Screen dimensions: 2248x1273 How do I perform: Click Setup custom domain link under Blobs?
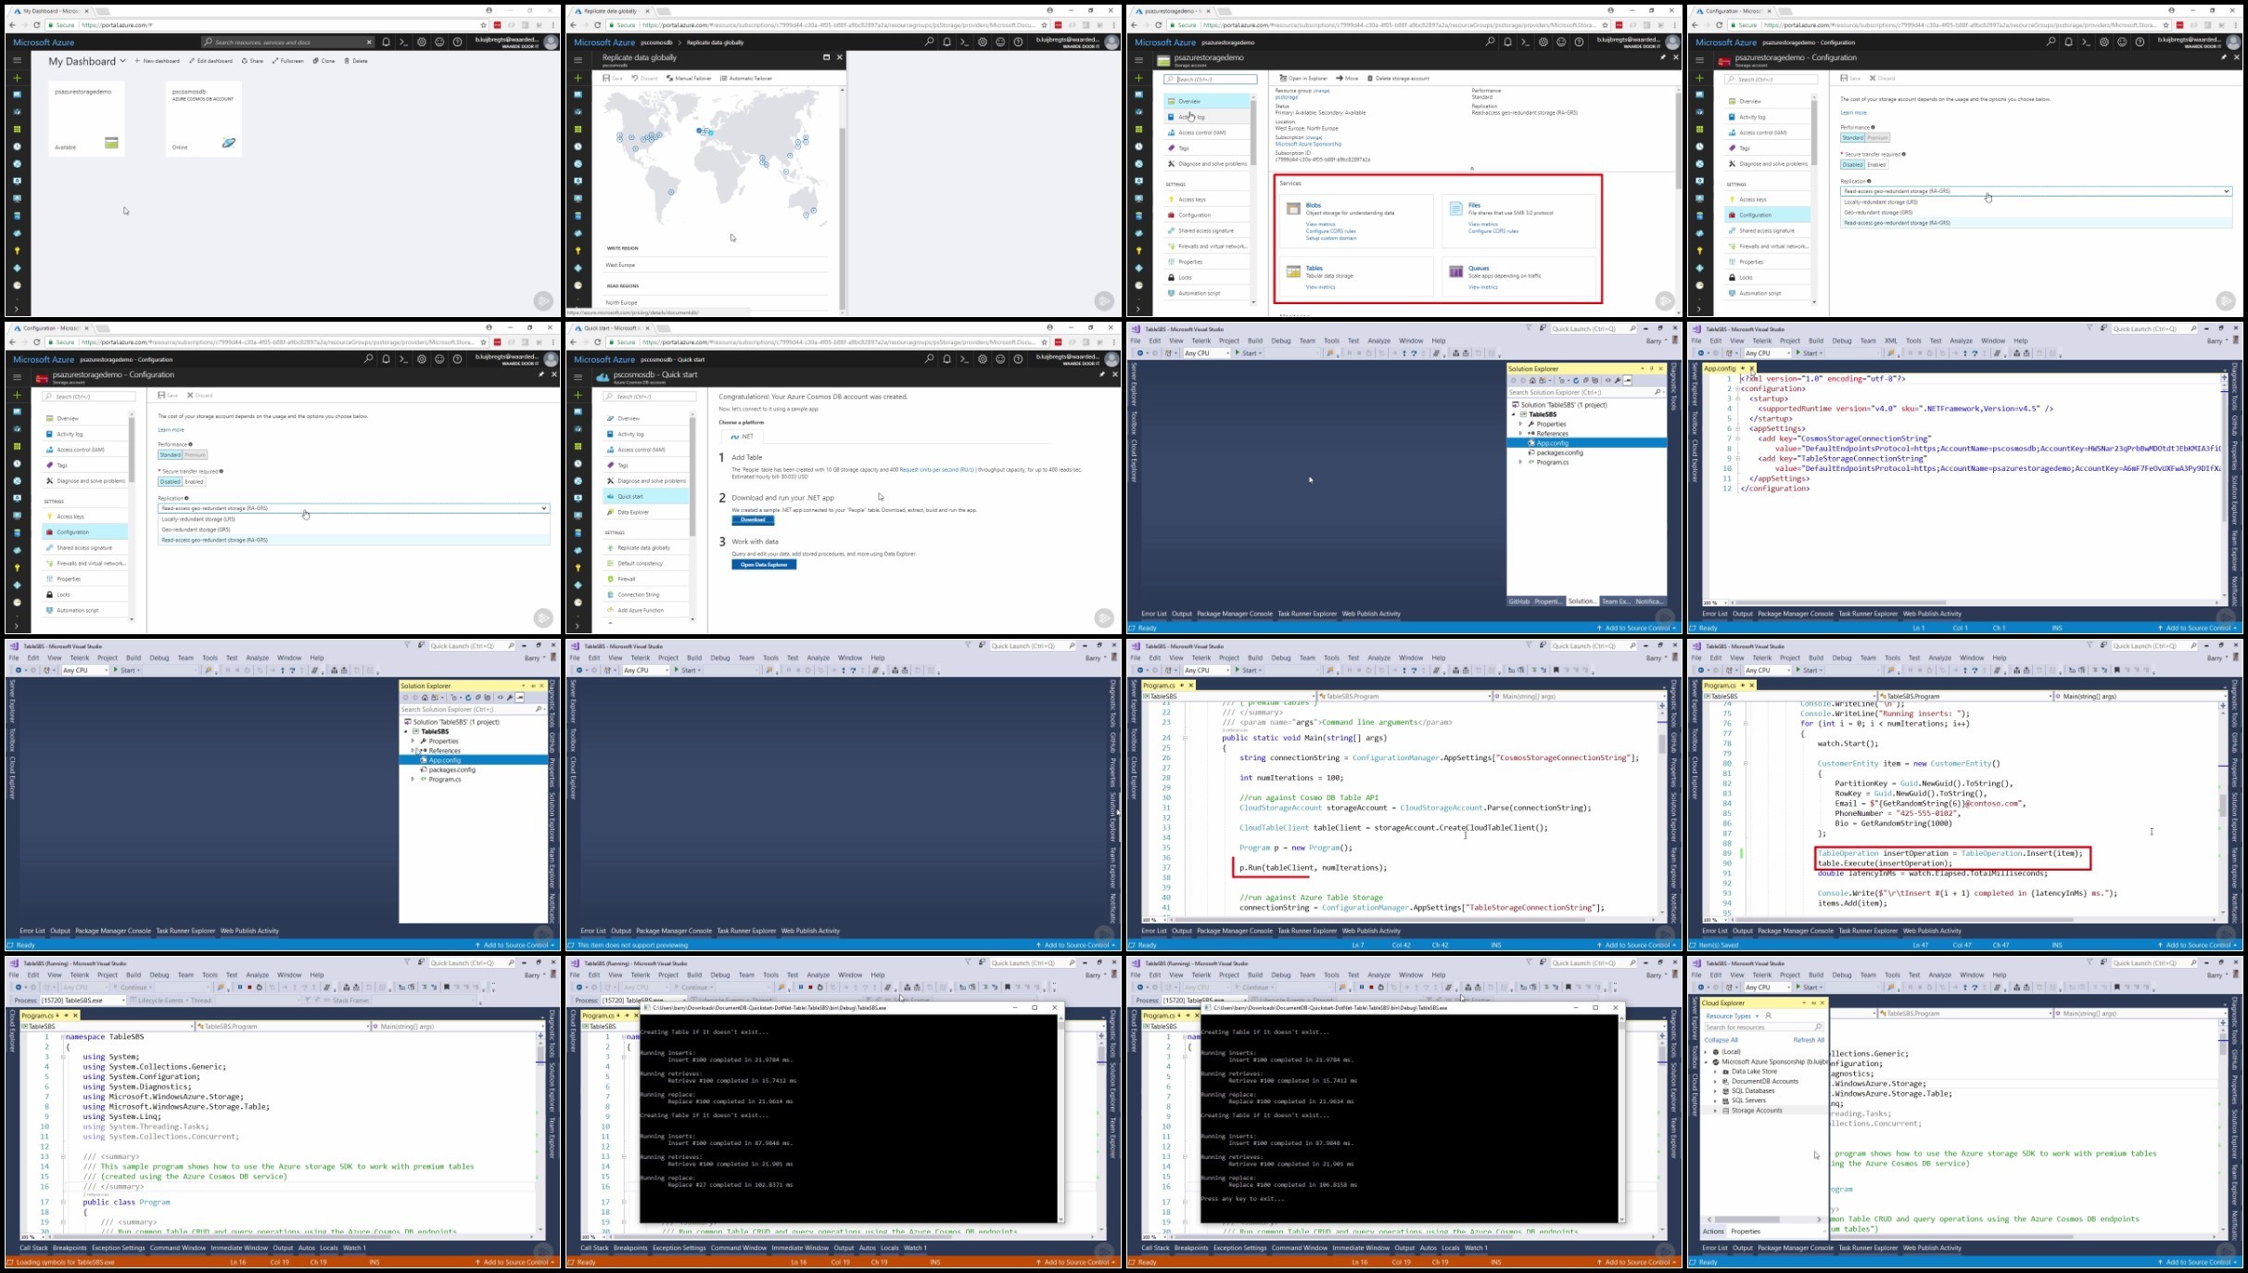[1331, 238]
